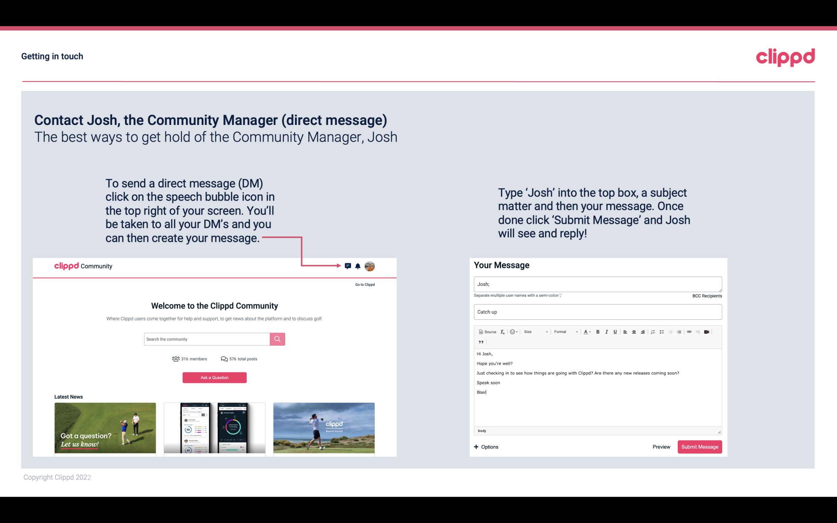Click the Preview button
This screenshot has width=837, height=523.
[x=661, y=447]
